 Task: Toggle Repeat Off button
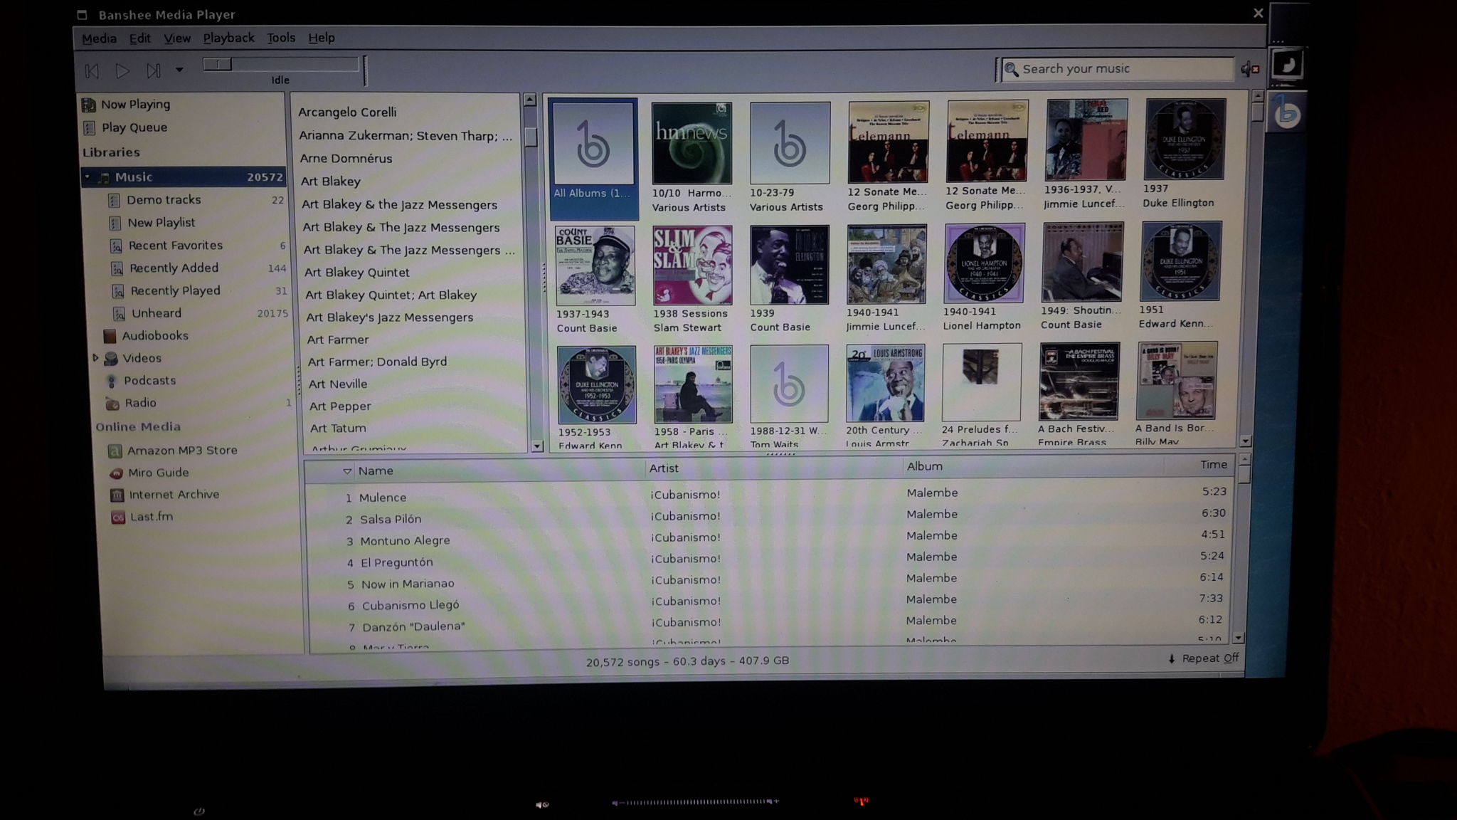(x=1200, y=658)
